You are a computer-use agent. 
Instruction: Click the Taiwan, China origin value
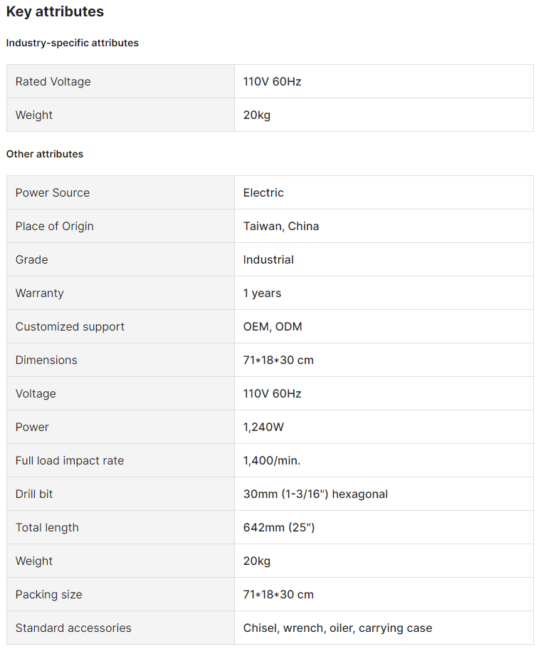(x=281, y=226)
